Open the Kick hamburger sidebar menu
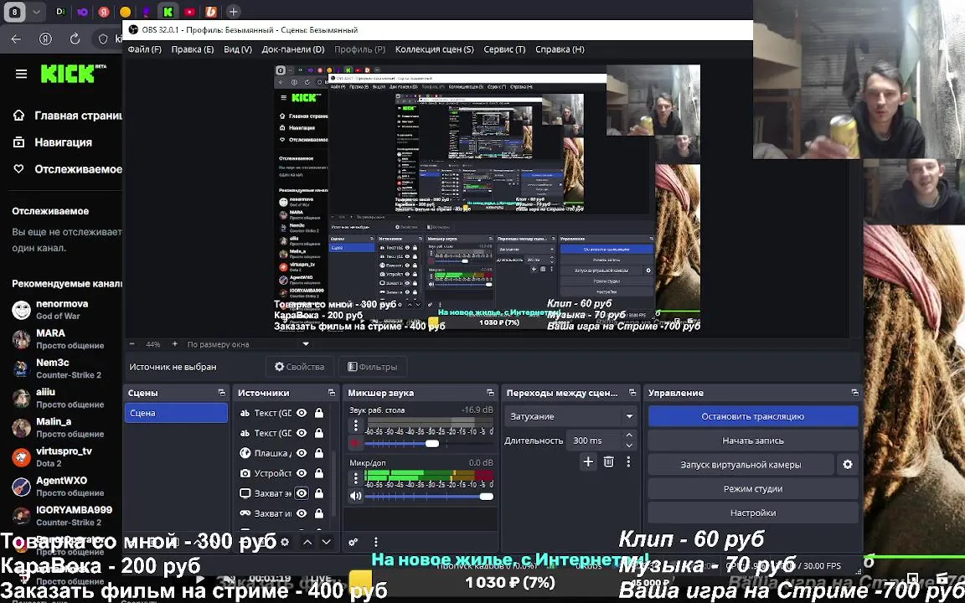The image size is (965, 603). coord(21,74)
